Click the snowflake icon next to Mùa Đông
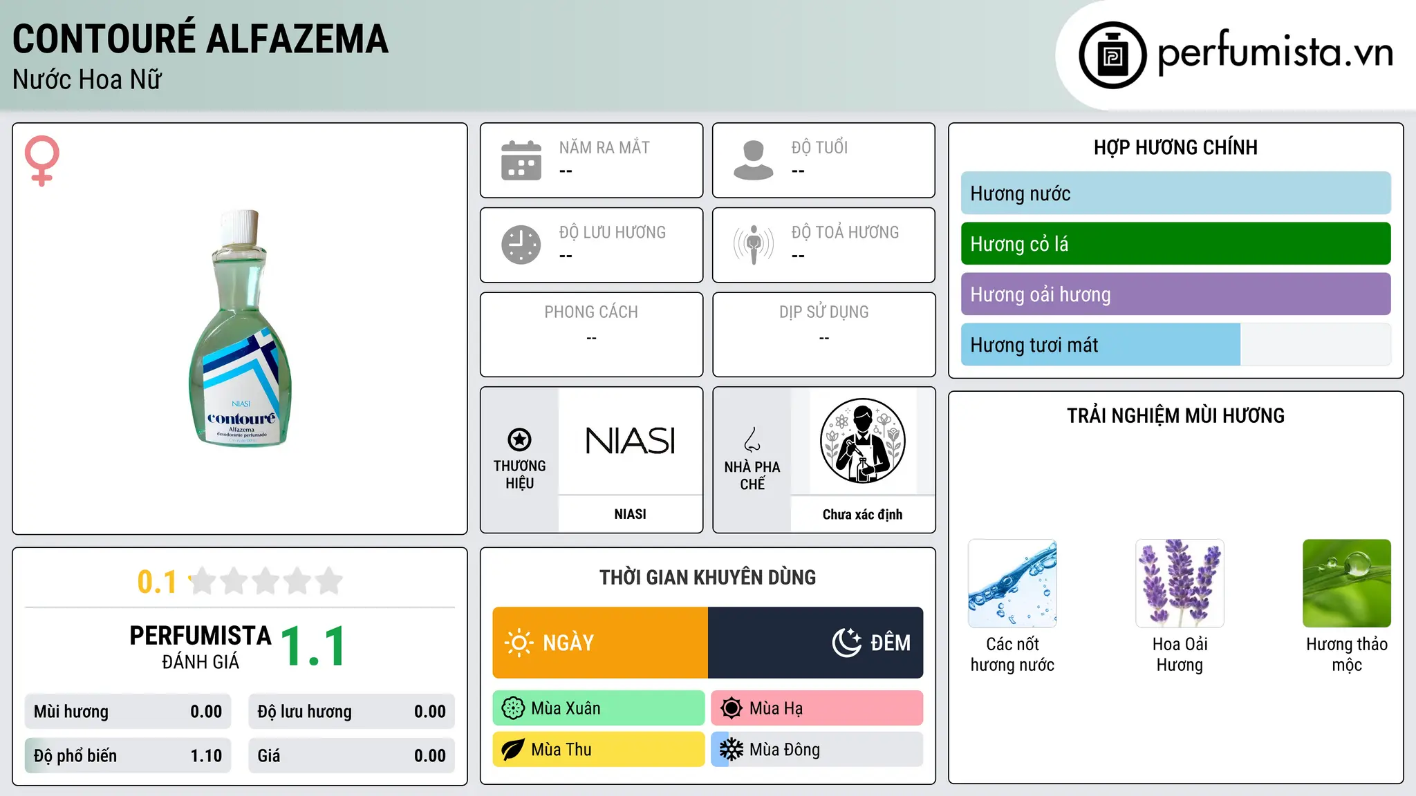Image resolution: width=1416 pixels, height=796 pixels. click(x=732, y=750)
